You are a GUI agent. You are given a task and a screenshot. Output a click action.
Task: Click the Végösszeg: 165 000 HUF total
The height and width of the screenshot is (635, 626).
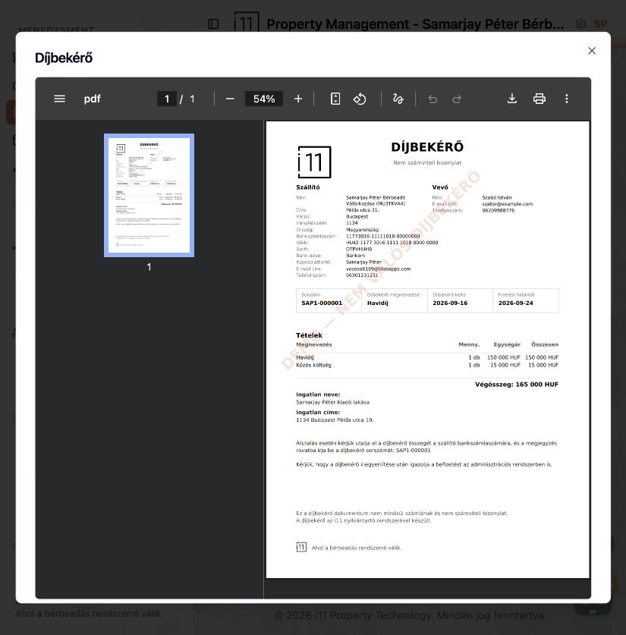click(517, 385)
